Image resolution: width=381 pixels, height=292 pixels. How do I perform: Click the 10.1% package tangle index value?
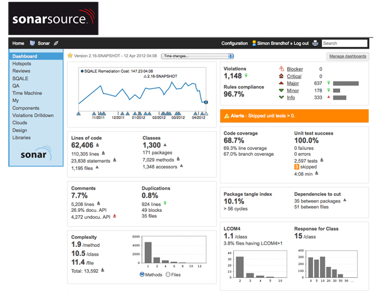pos(234,201)
